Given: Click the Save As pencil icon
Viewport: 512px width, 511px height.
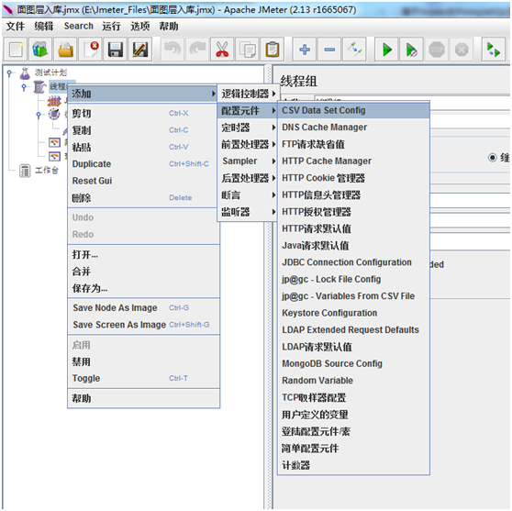Looking at the screenshot, I should [140, 50].
